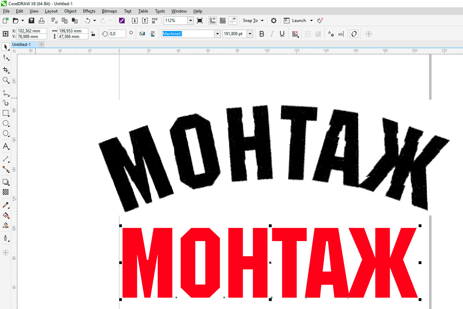Toggle the Show grid button
The height and width of the screenshot is (309, 463).
[x=223, y=21]
